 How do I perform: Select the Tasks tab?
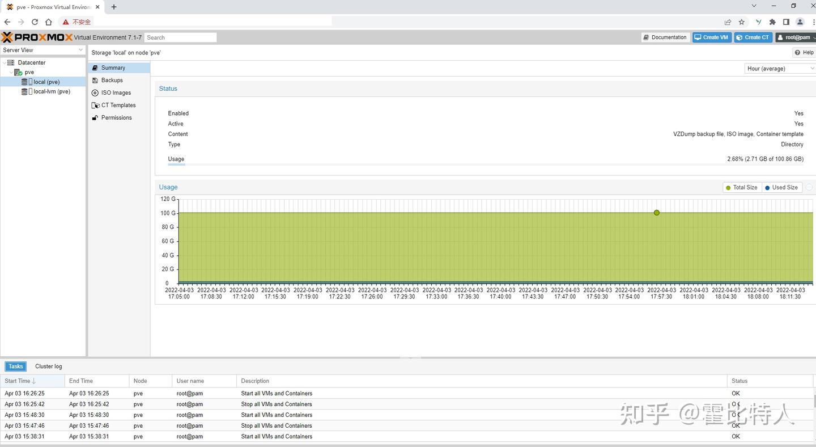pos(16,366)
